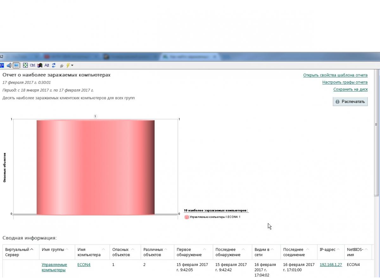Open the ECON4 computer link
The width and height of the screenshot is (380, 278).
click(x=84, y=265)
